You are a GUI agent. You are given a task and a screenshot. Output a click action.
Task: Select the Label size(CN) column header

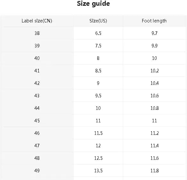[x=37, y=21]
